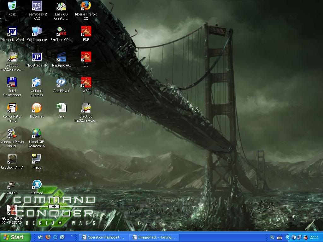The height and width of the screenshot is (242, 323).
Task: Open Komunikator Tlen.pl shortcut
Action: click(12, 108)
